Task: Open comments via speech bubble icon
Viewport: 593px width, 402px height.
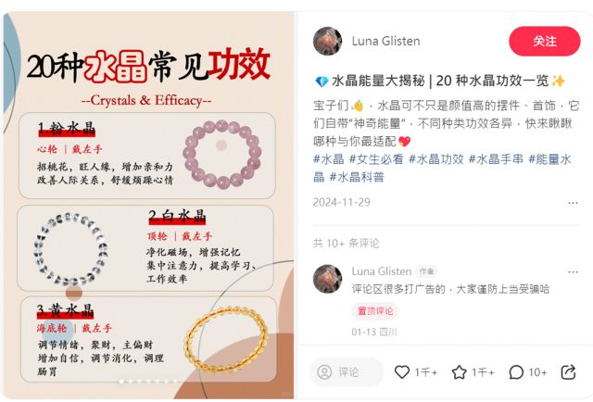Action: (x=516, y=372)
